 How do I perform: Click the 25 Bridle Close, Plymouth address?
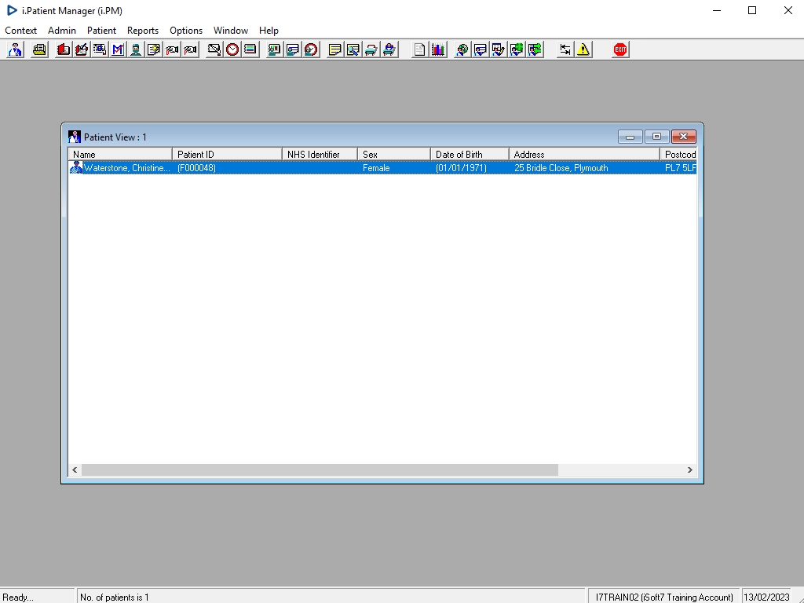coord(561,168)
